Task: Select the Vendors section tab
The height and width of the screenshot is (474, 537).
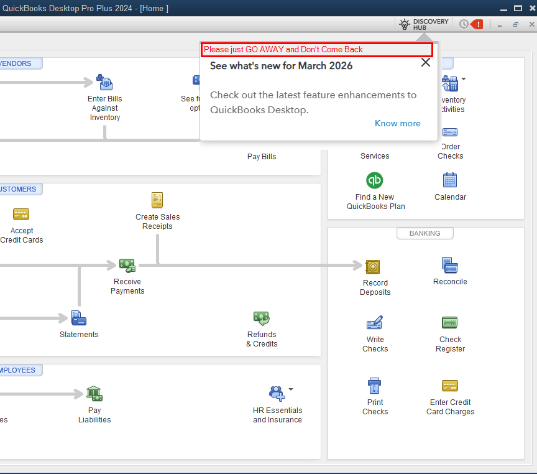Action: click(x=21, y=63)
